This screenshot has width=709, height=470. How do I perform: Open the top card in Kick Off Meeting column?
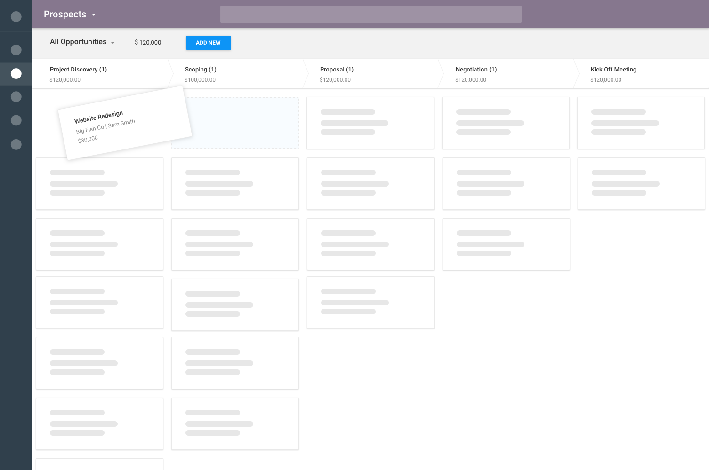coord(641,123)
